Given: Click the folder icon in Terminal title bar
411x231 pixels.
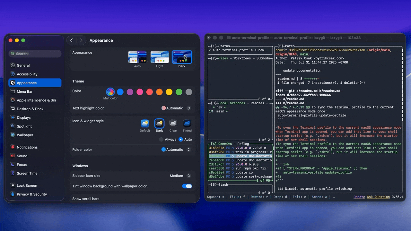Looking at the screenshot, I should point(229,38).
